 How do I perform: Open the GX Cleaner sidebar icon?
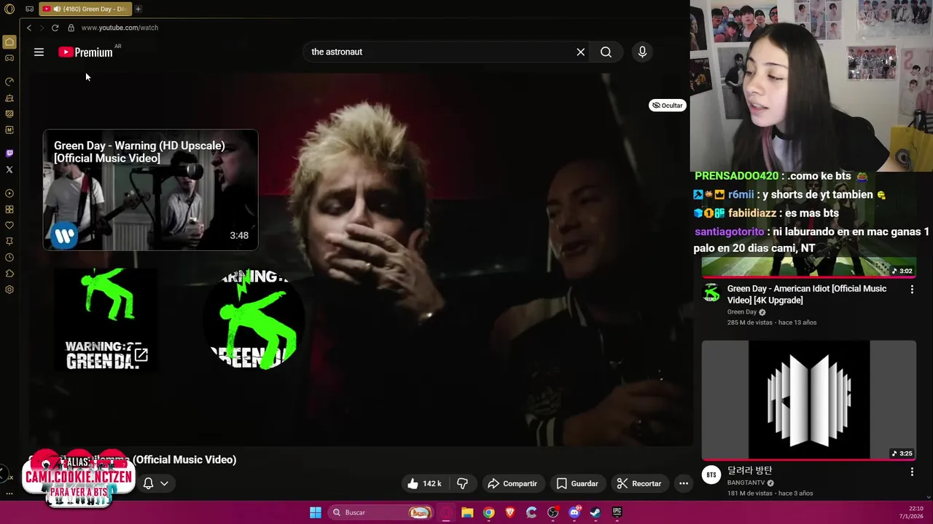9,98
